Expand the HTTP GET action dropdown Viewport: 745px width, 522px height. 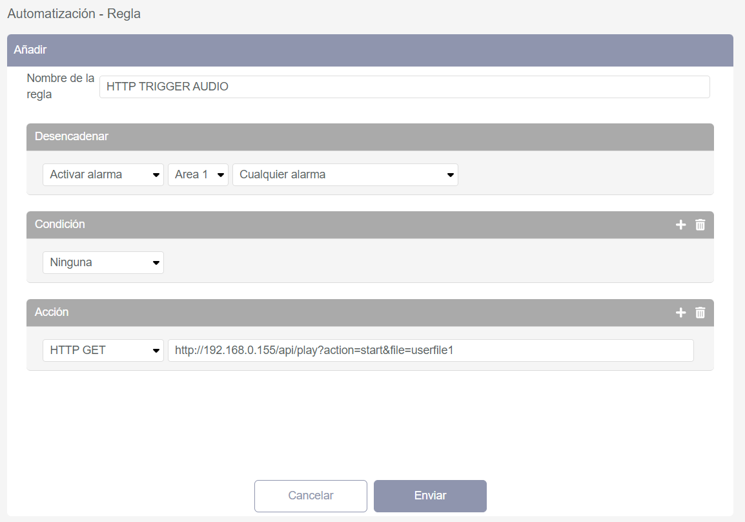(103, 350)
